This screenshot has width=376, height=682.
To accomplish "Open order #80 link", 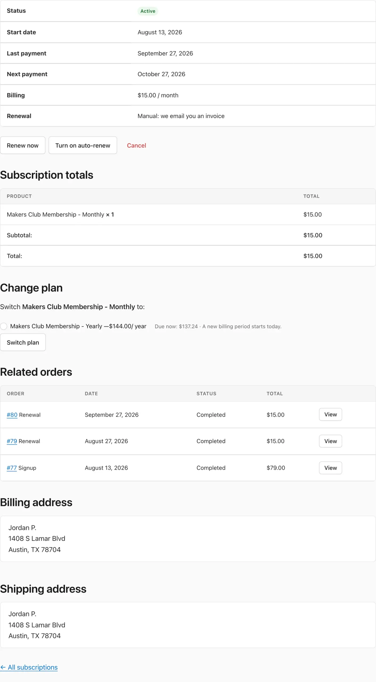I will [12, 415].
